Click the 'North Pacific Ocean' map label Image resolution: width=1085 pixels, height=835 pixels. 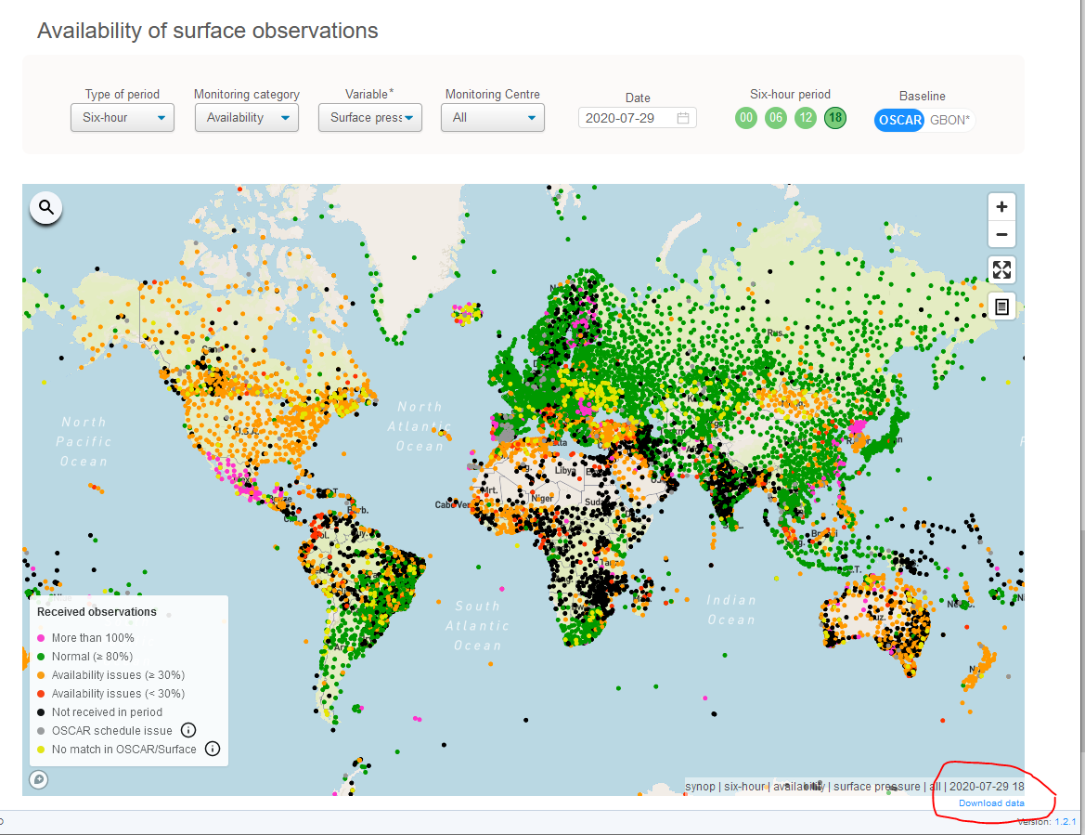click(x=84, y=442)
